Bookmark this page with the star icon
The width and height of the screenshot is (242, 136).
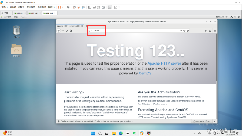[x=188, y=31]
